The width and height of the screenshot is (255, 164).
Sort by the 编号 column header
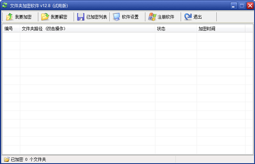[x=11, y=29]
